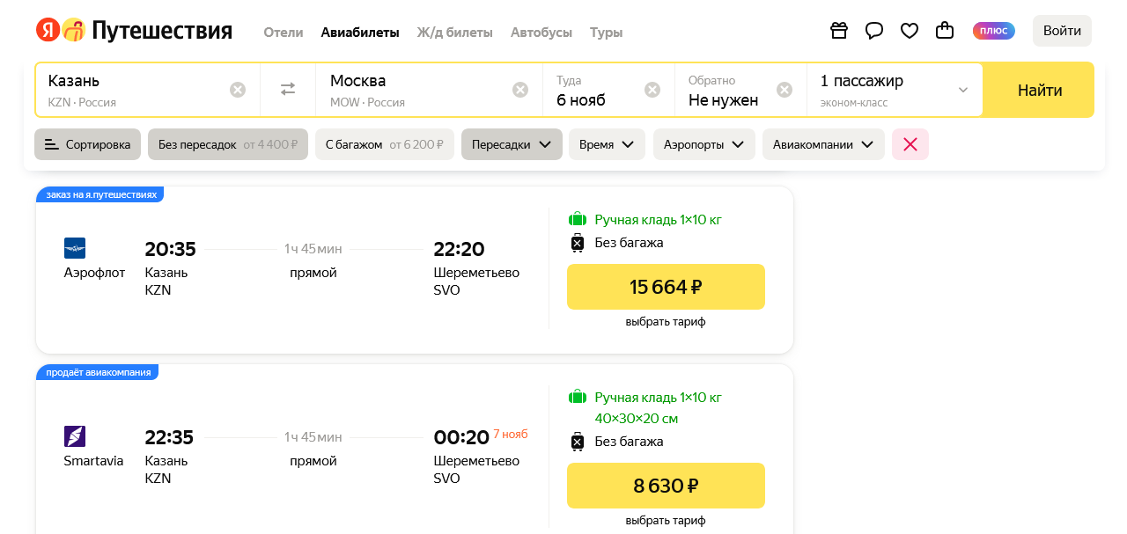
Task: Clear the Москва destination field
Action: (520, 90)
